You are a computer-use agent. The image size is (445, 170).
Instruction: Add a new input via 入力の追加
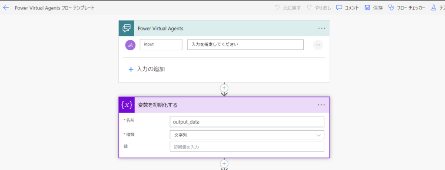pos(147,69)
